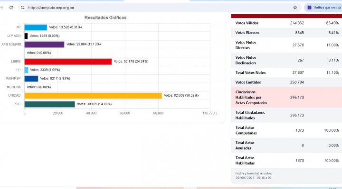Click the 'Fecha y hora del servidor' caption
This screenshot has height=189, width=342.
254,173
